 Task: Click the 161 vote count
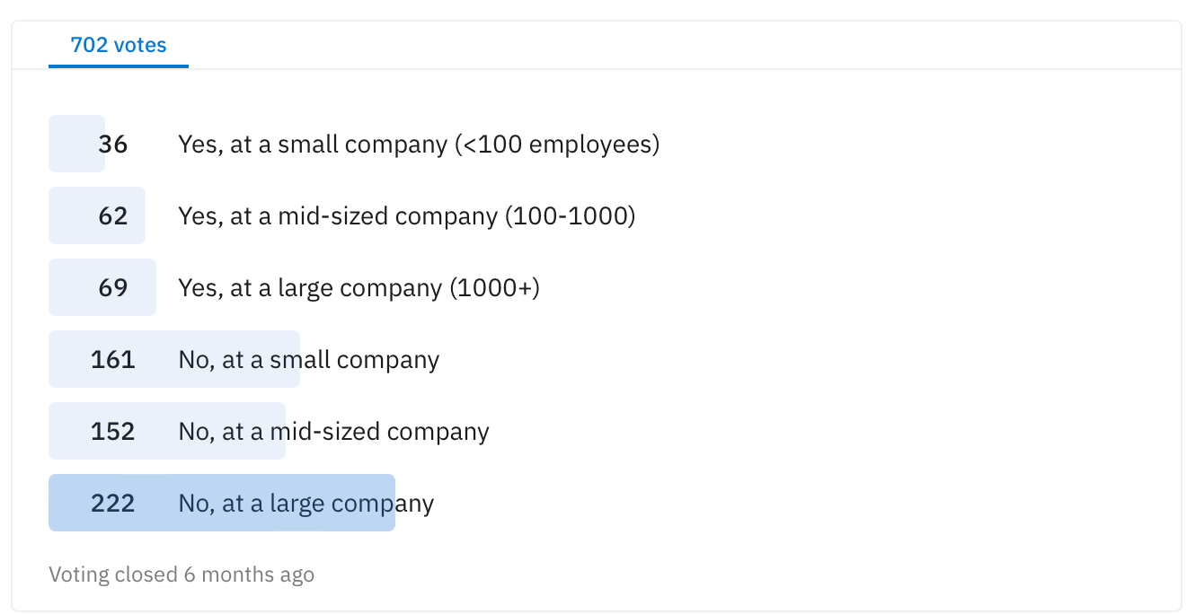[x=112, y=359]
